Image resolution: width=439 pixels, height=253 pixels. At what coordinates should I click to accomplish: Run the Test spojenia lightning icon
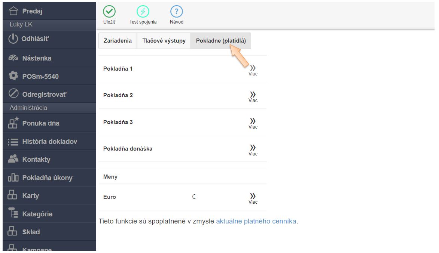click(143, 12)
